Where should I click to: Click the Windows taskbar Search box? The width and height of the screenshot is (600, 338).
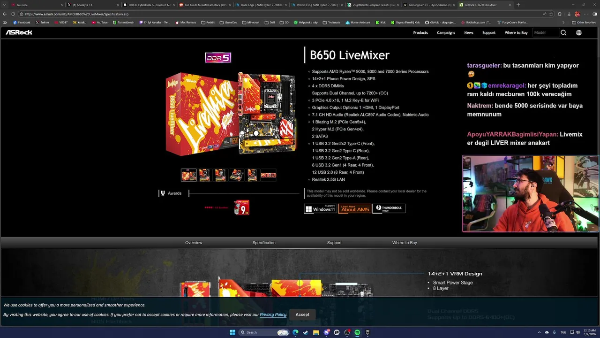[264, 332]
